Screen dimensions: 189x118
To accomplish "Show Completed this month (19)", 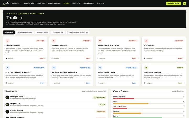I will pos(78,33).
